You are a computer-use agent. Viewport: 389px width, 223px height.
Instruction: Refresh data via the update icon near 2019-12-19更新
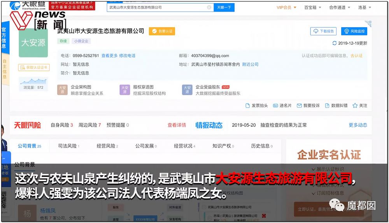(335, 43)
